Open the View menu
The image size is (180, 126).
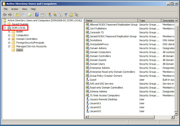pos(24,9)
